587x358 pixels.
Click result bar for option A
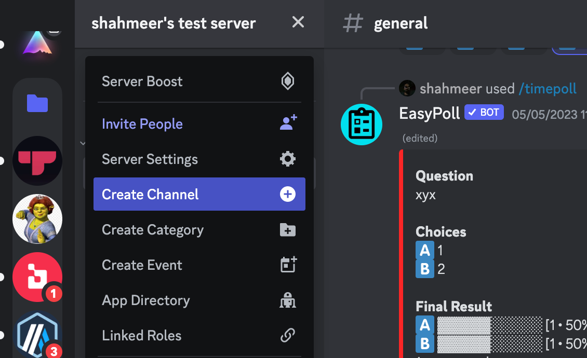pos(490,325)
